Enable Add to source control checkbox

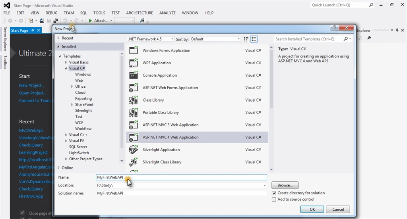click(x=274, y=199)
